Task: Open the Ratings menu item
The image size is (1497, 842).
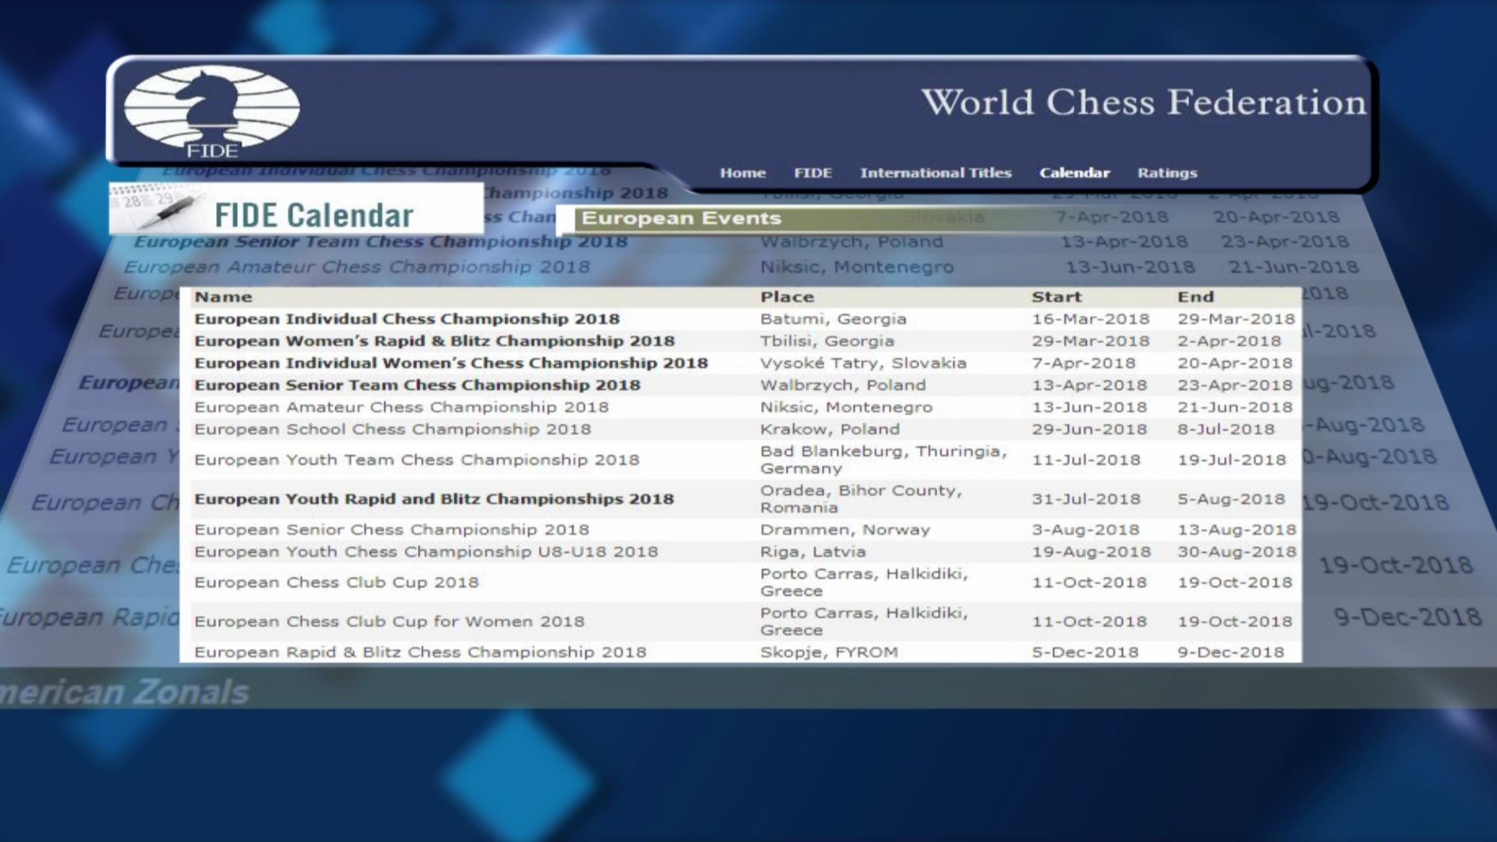Action: [x=1166, y=173]
